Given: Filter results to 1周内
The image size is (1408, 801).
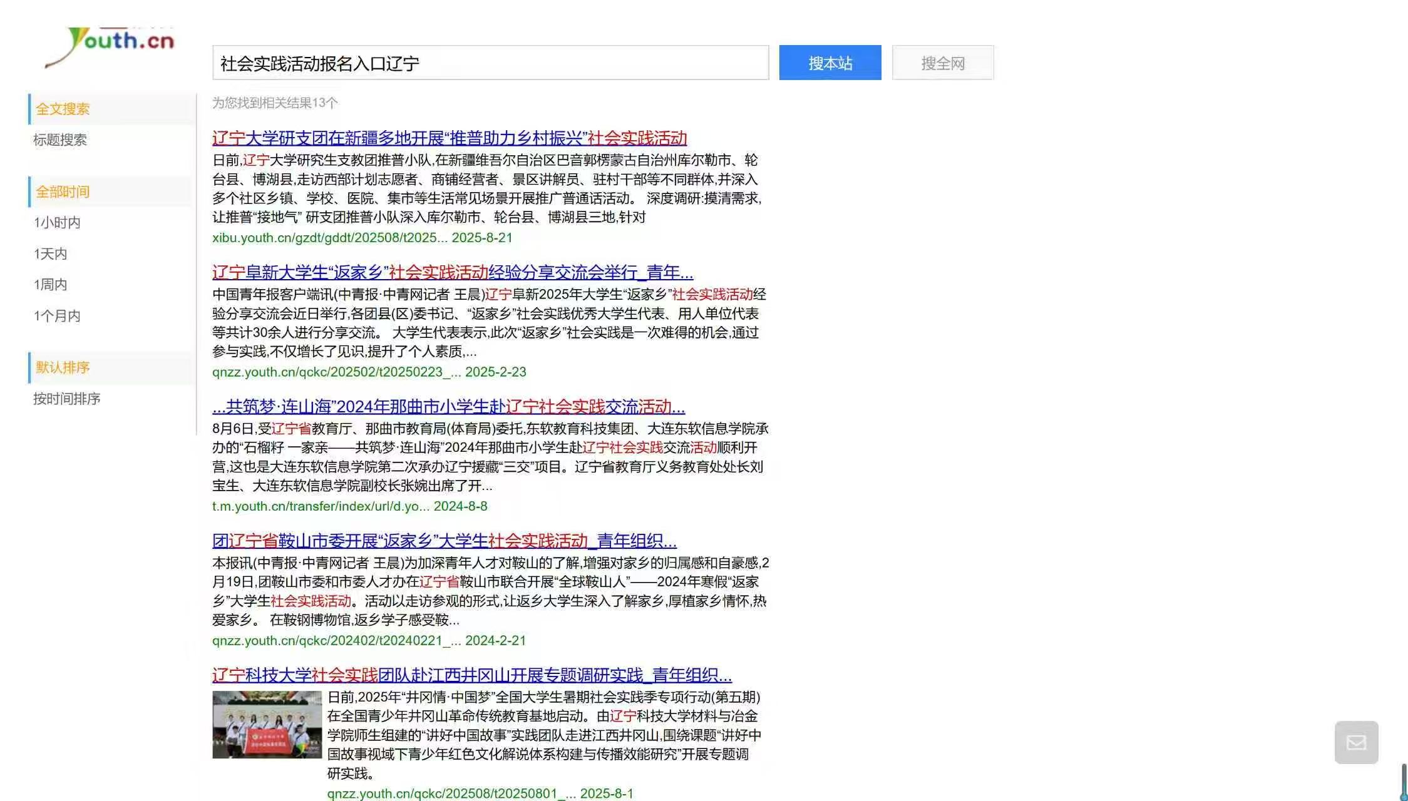Looking at the screenshot, I should tap(50, 285).
